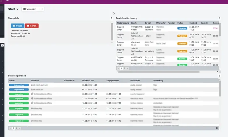The image size is (228, 137).
Task: Click three-dot menu beside Verwalten button
Action: pos(42,9)
